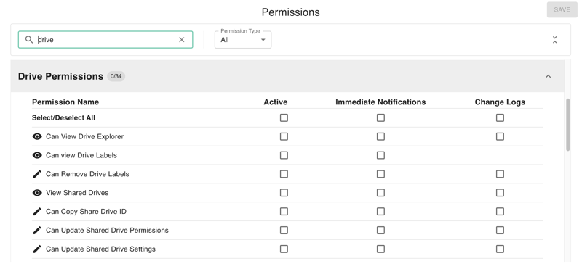Click pencil icon for Can Update Shared Drive Settings

[37, 249]
